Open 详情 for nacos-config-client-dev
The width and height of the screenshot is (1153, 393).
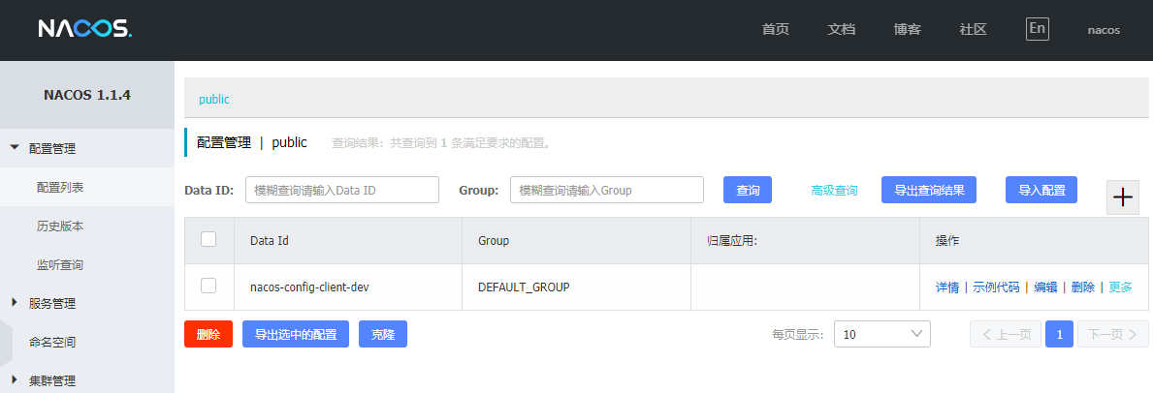coord(947,287)
